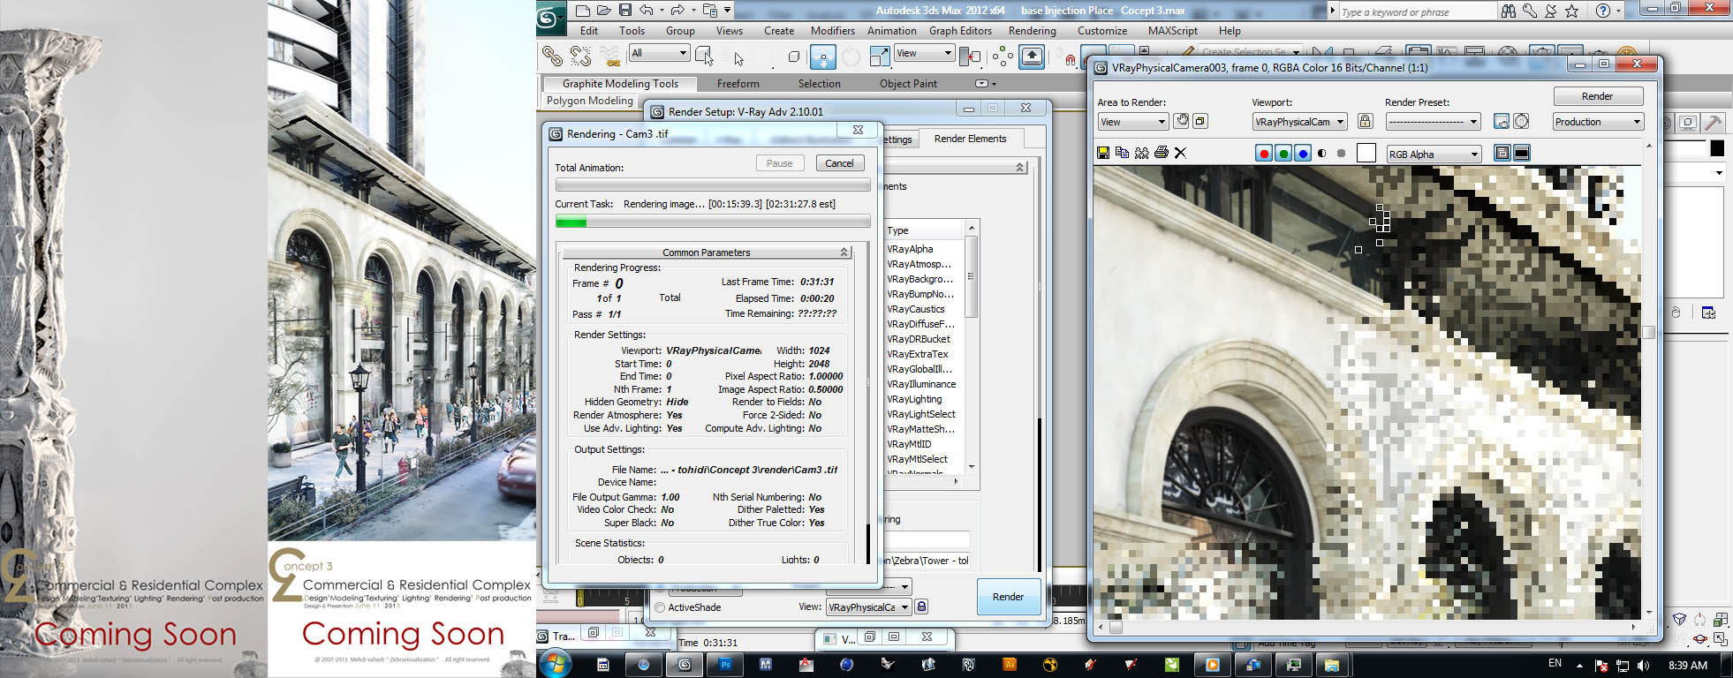Image resolution: width=1733 pixels, height=678 pixels.
Task: Click the New Scene icon in quick access toolbar
Action: [x=582, y=11]
